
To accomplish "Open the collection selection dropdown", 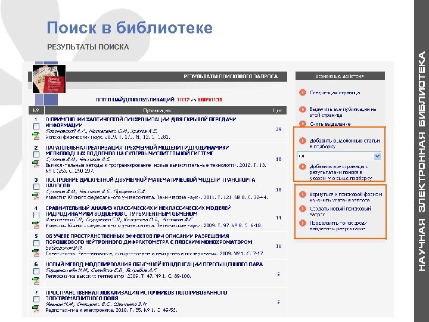I will pos(339,156).
